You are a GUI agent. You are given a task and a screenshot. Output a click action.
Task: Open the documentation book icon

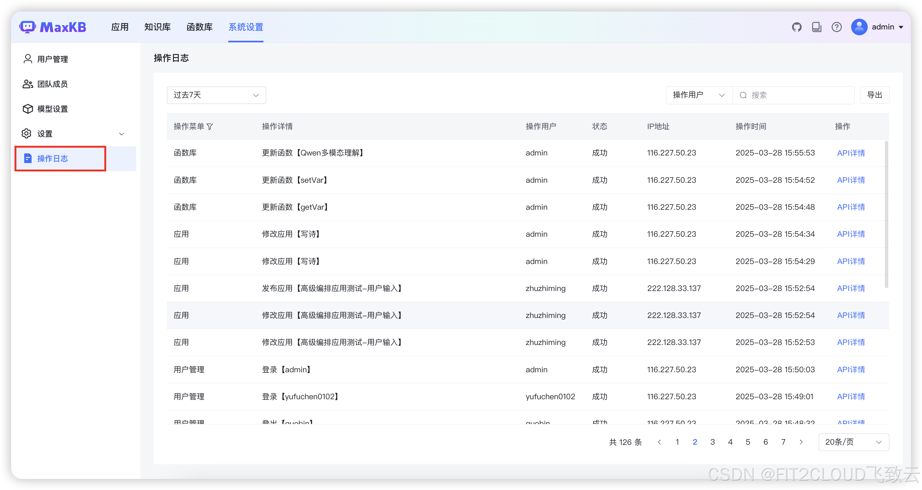pyautogui.click(x=816, y=27)
